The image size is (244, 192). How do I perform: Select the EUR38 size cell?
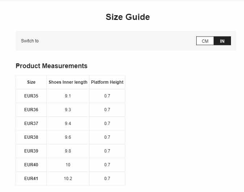tap(31, 137)
